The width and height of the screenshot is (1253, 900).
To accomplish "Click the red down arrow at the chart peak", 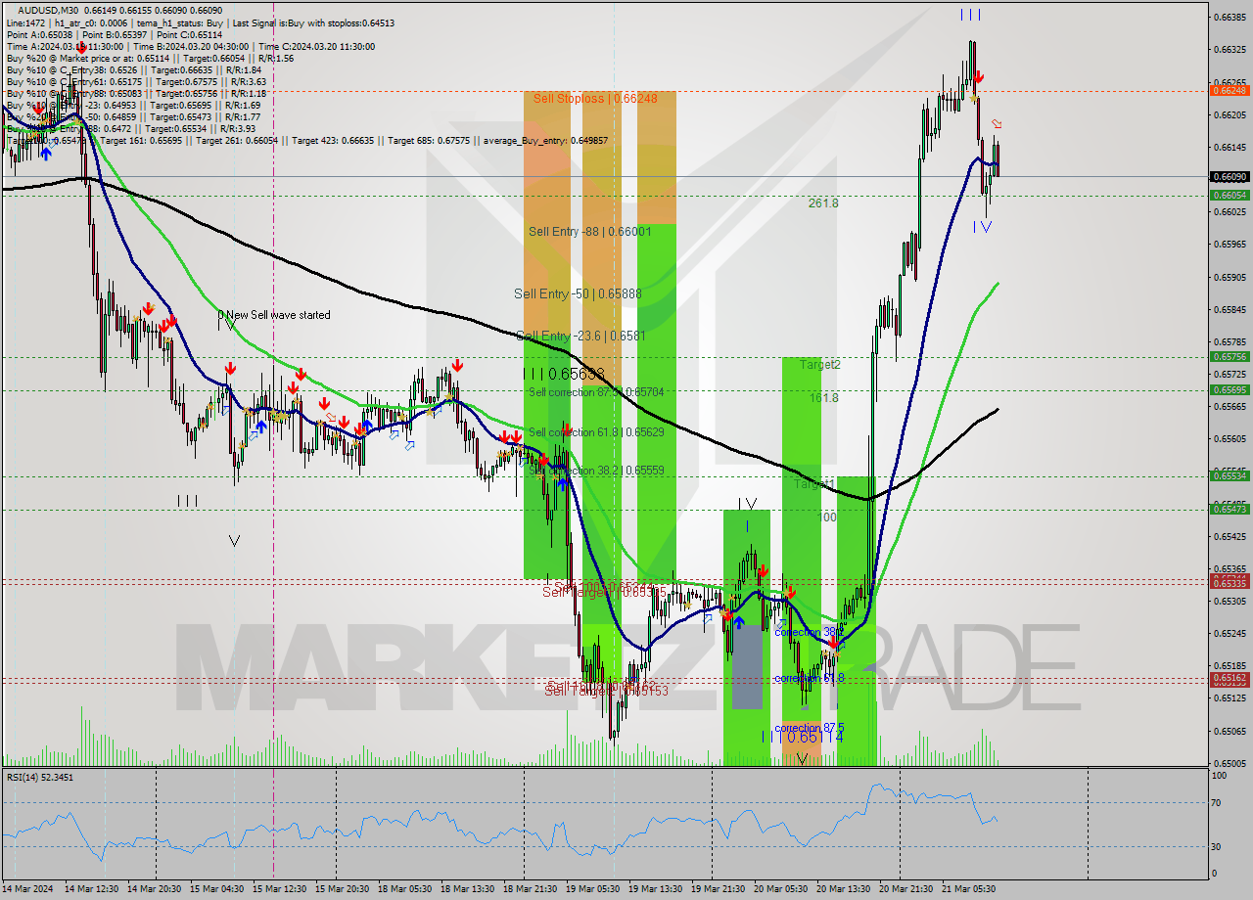I will pyautogui.click(x=978, y=76).
